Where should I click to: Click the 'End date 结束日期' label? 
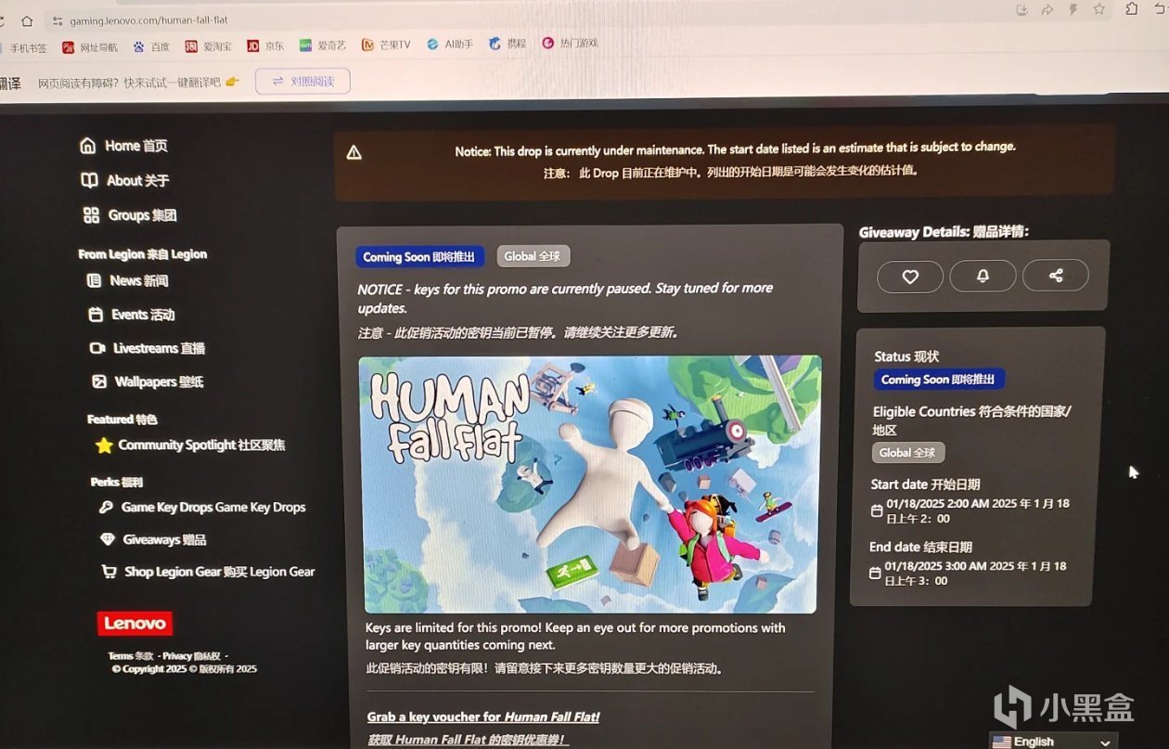point(920,547)
